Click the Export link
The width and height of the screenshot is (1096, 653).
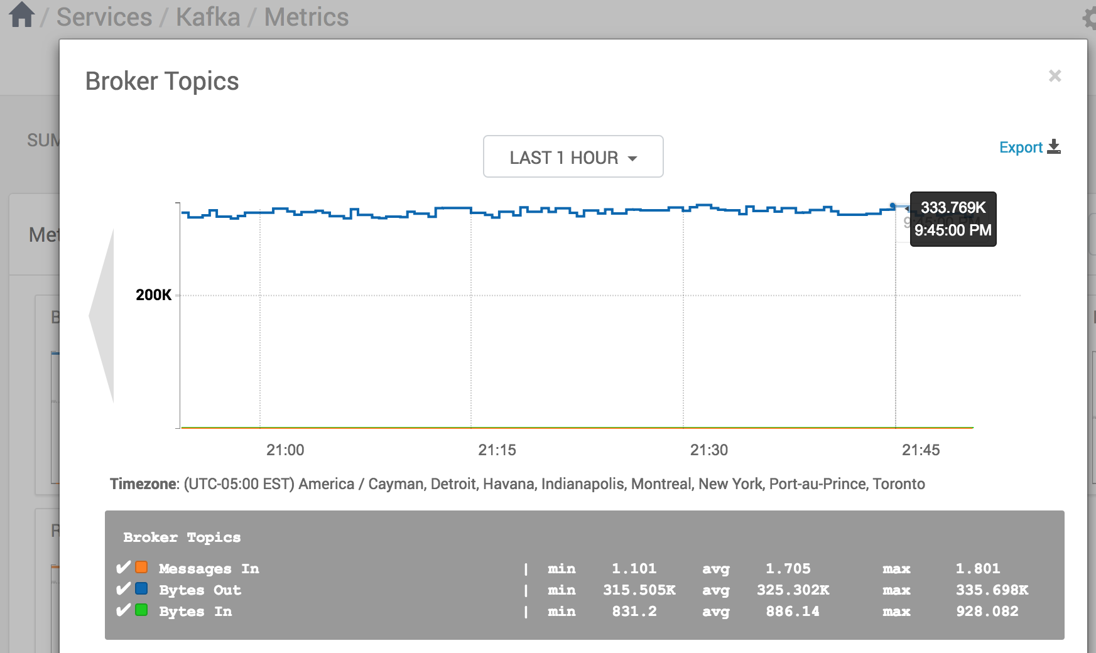click(1020, 147)
